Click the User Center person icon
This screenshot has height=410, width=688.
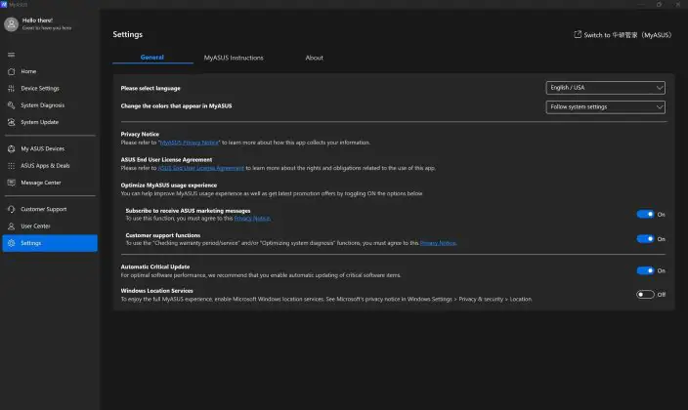click(12, 226)
